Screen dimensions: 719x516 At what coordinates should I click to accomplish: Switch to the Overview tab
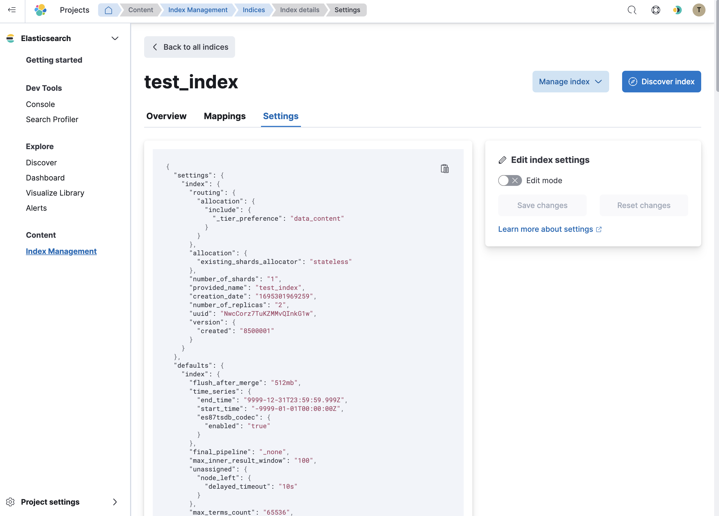click(x=166, y=116)
